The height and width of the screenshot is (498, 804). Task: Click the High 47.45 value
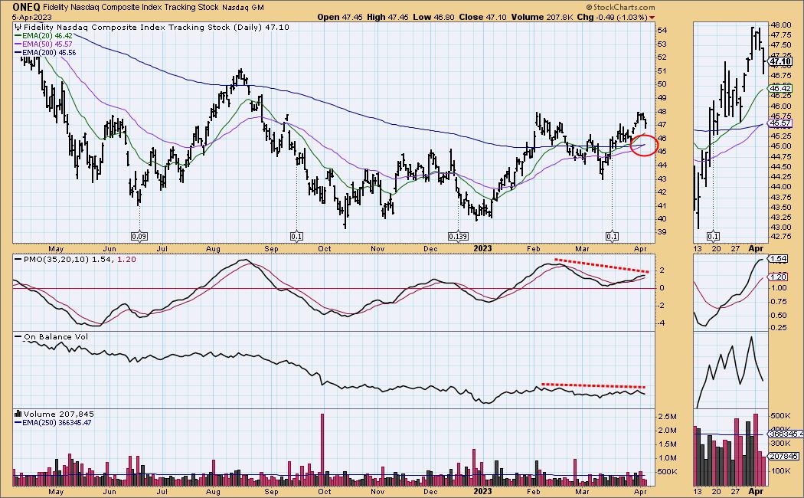coord(387,17)
